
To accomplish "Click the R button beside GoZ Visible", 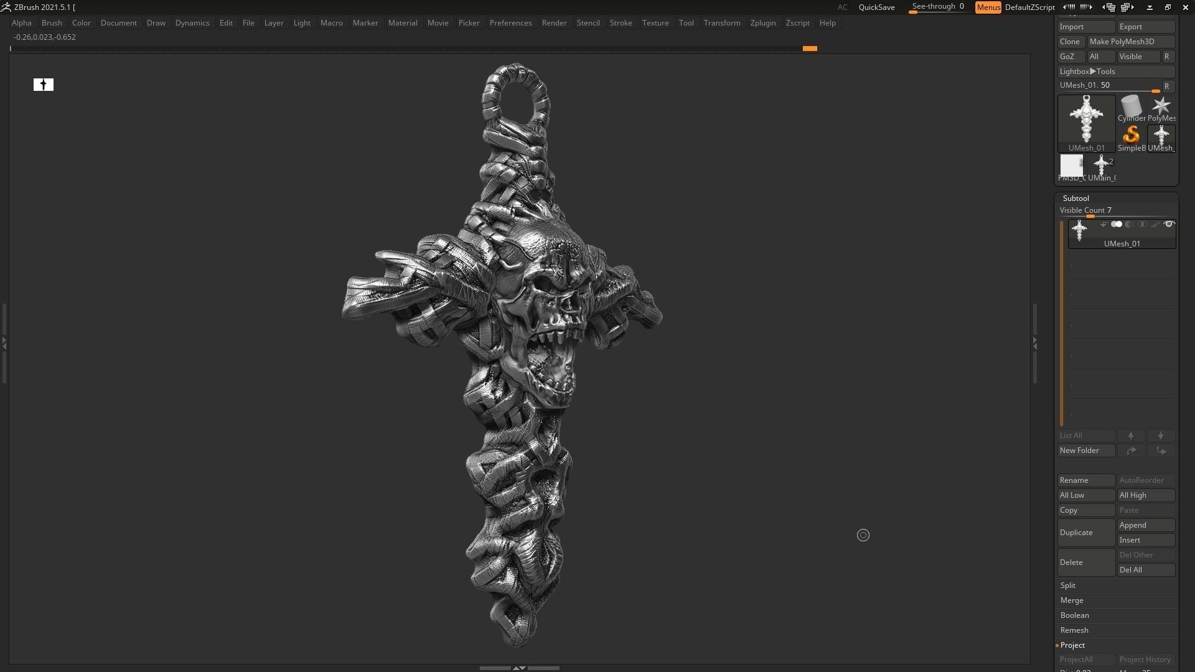I will (x=1168, y=57).
